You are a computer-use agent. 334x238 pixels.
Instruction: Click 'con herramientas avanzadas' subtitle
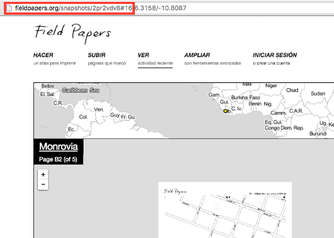click(x=213, y=63)
